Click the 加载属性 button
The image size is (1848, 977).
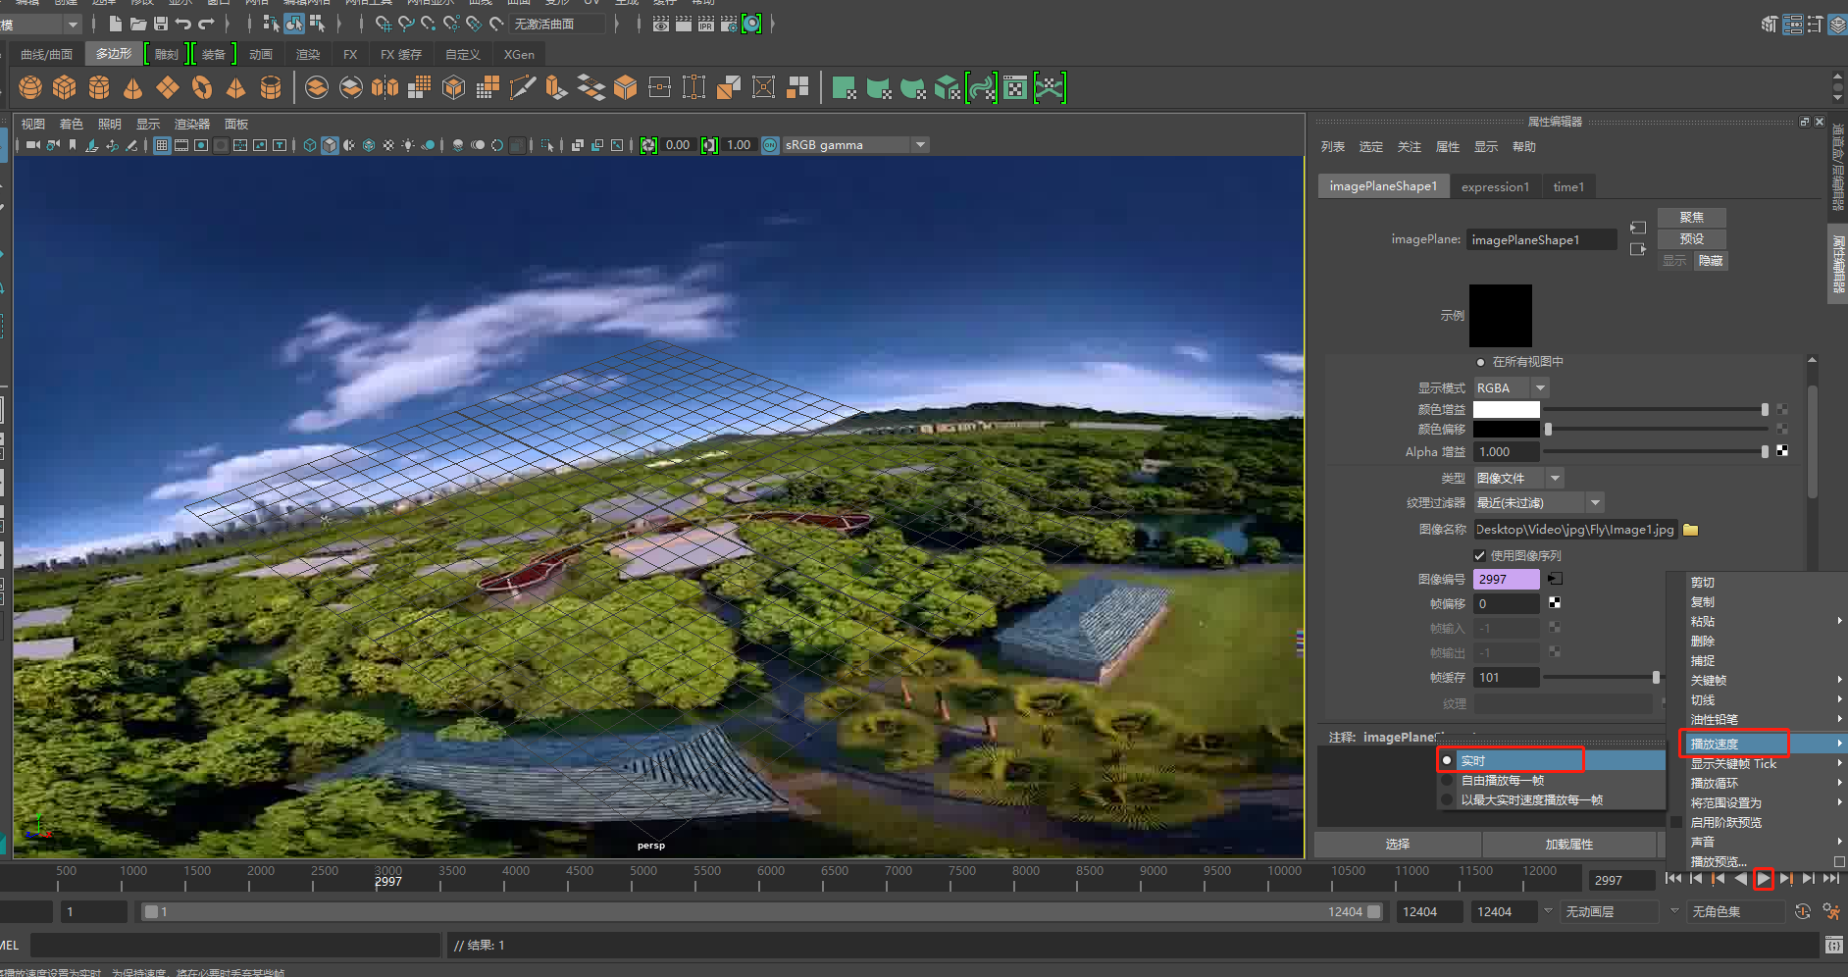coord(1568,844)
